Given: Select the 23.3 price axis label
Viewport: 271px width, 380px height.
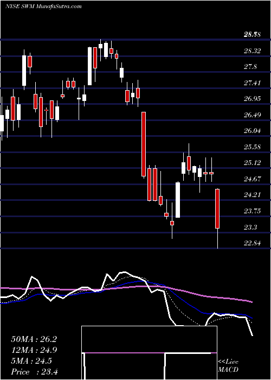Looking at the screenshot, I should (250, 227).
